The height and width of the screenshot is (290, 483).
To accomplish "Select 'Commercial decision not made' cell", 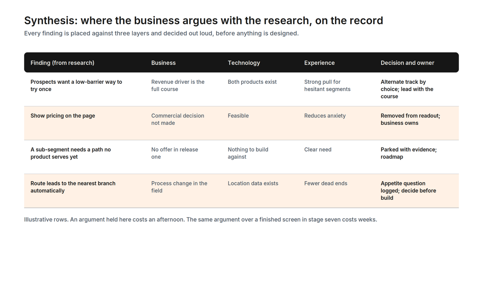I will click(178, 119).
